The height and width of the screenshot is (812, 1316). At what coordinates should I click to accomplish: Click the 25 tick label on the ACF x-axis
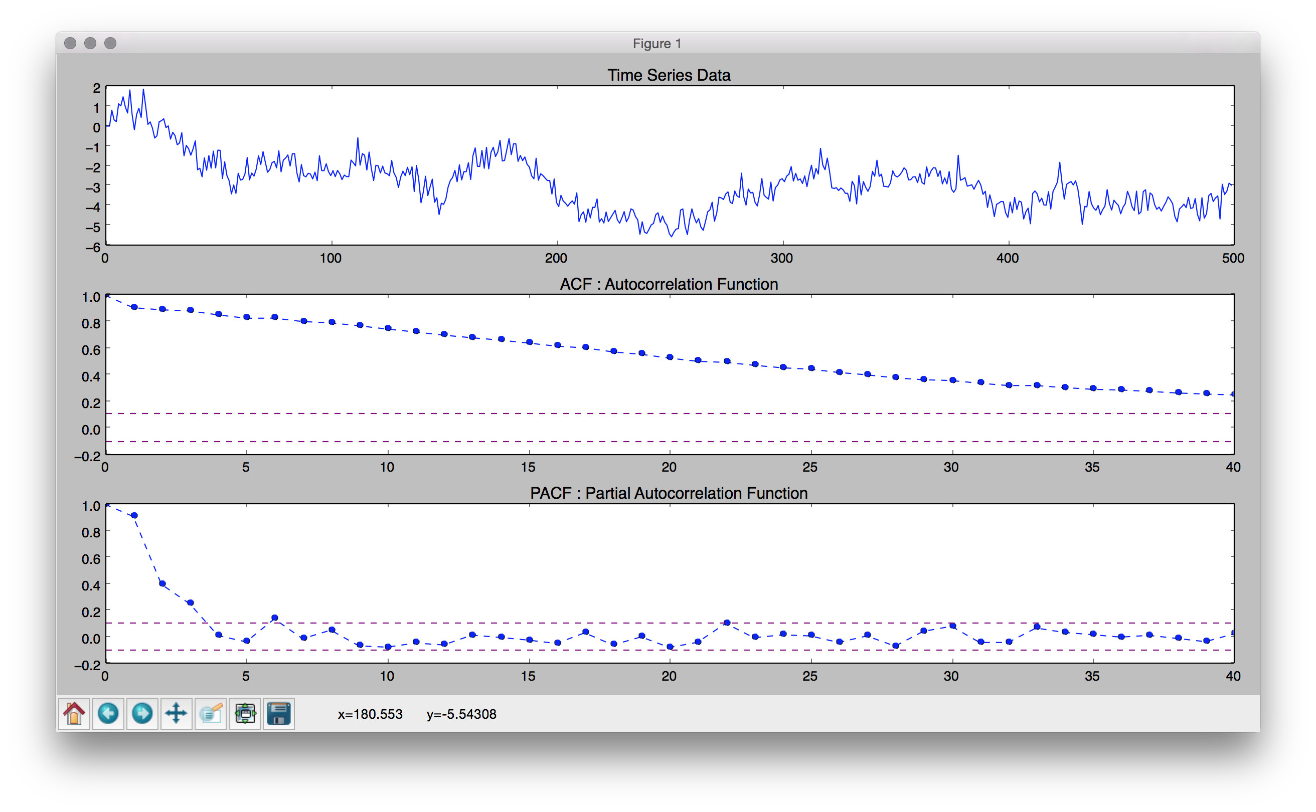click(x=810, y=467)
